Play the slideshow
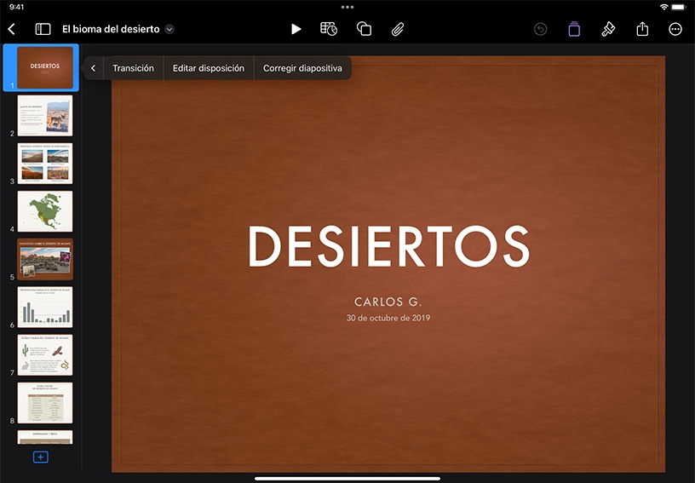This screenshot has width=695, height=483. tap(296, 29)
